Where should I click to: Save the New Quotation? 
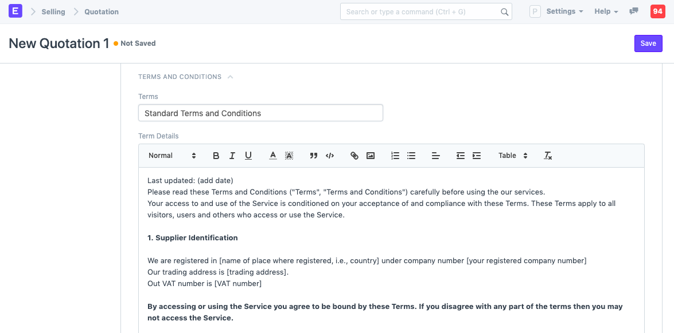[648, 43]
